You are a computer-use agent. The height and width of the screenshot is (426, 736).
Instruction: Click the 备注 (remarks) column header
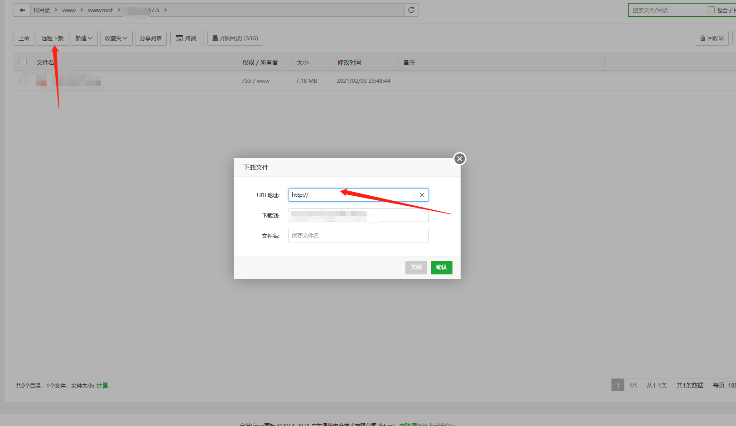[x=409, y=62]
